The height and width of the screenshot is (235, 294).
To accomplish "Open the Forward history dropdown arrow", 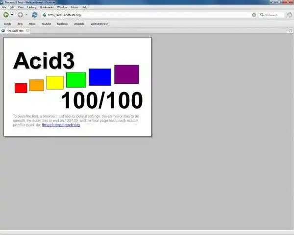I will click(x=26, y=15).
